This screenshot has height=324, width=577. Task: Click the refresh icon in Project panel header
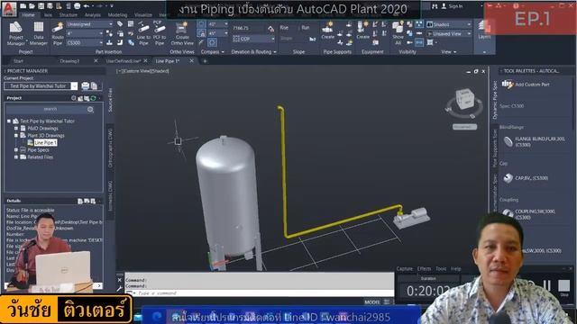93,98
